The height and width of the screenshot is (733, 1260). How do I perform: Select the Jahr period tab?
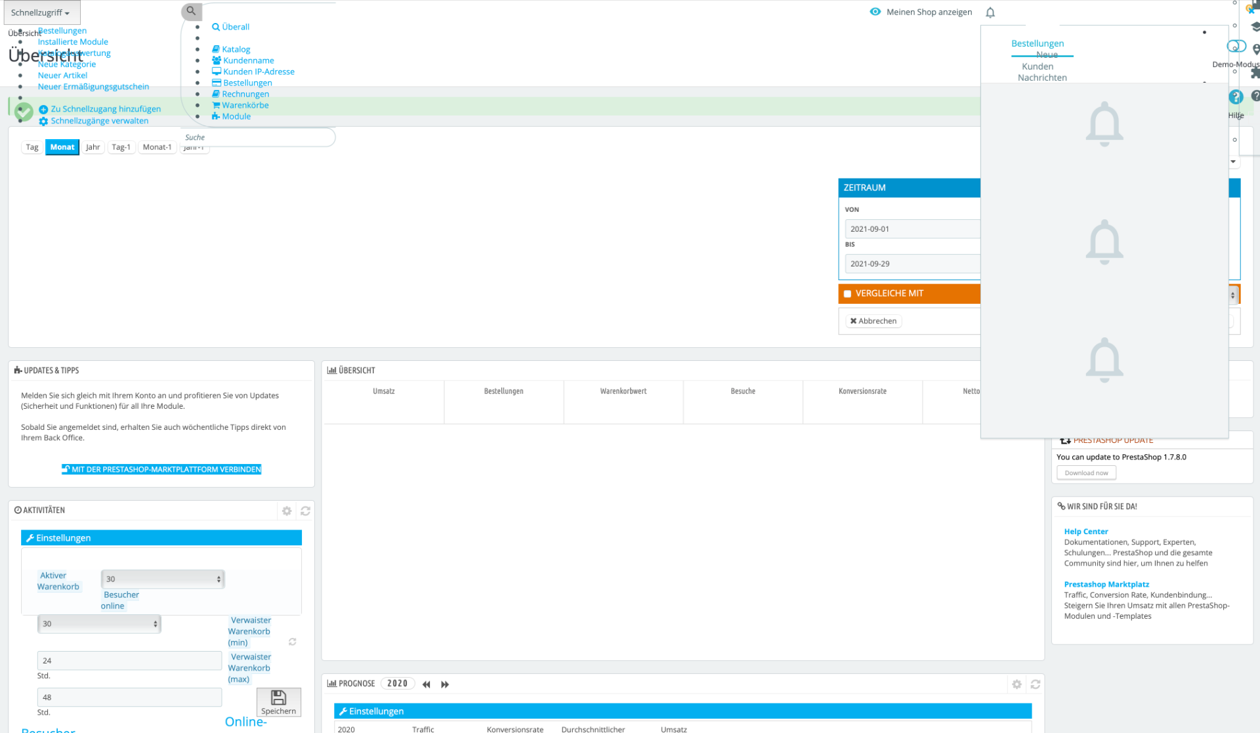[93, 147]
